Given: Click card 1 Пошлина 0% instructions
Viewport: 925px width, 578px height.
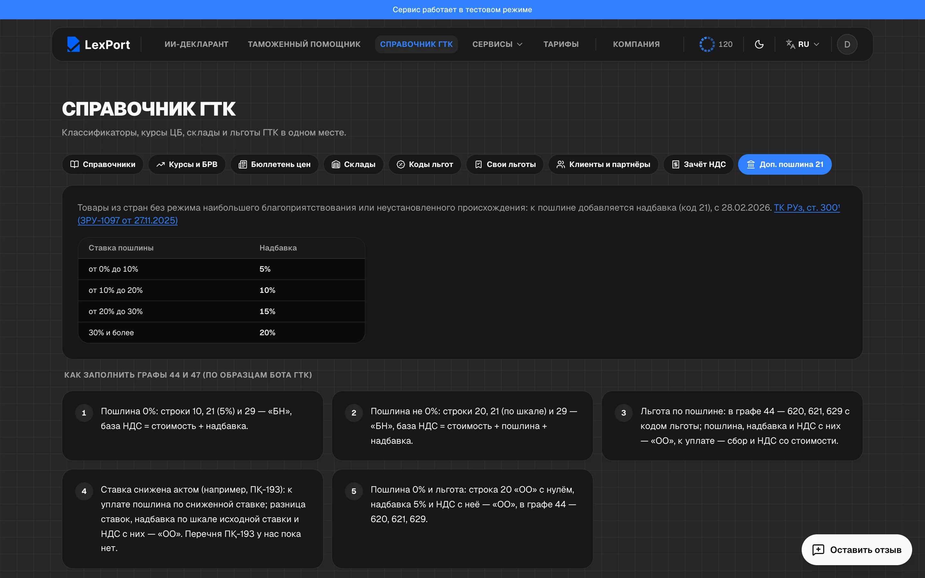Looking at the screenshot, I should [193, 425].
